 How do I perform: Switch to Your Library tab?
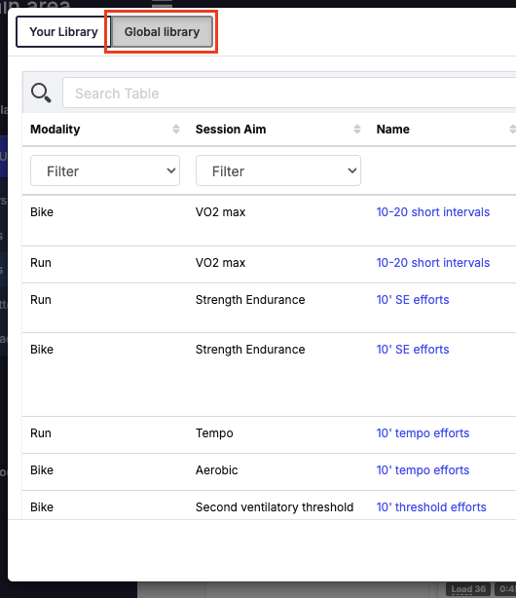pyautogui.click(x=63, y=32)
